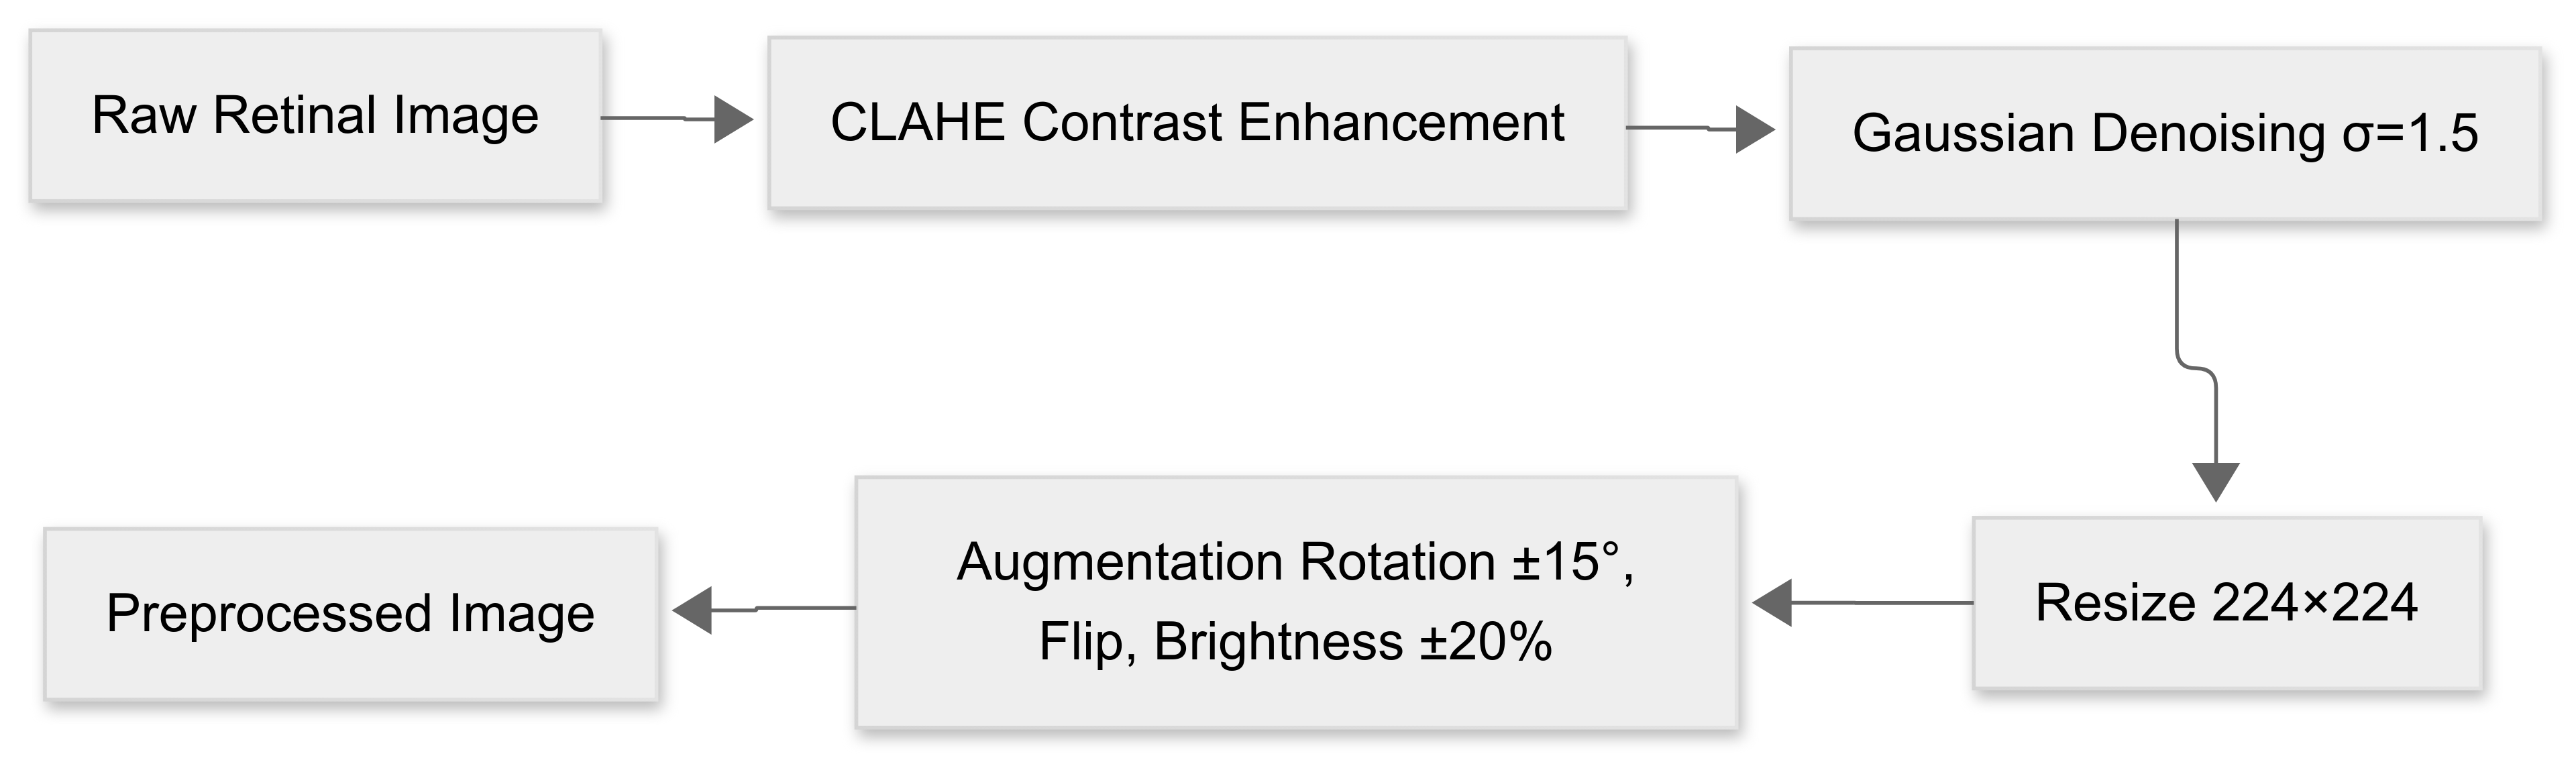Image resolution: width=2576 pixels, height=760 pixels.
Task: Select connector line leaving Raw Retinal Image
Action: pos(650,118)
